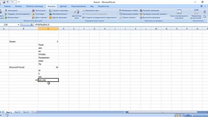The height and width of the screenshot is (117, 208).
Task: Click Убрать стрелки
Action: point(128,18)
